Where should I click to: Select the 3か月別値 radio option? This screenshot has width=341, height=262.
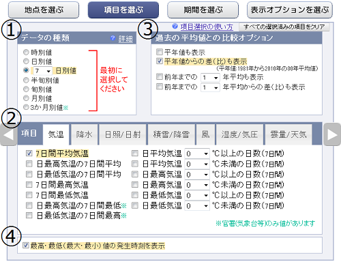click(26, 107)
